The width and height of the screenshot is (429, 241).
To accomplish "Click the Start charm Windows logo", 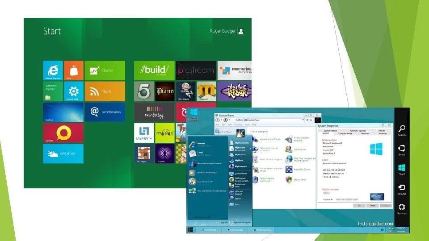I will click(402, 170).
